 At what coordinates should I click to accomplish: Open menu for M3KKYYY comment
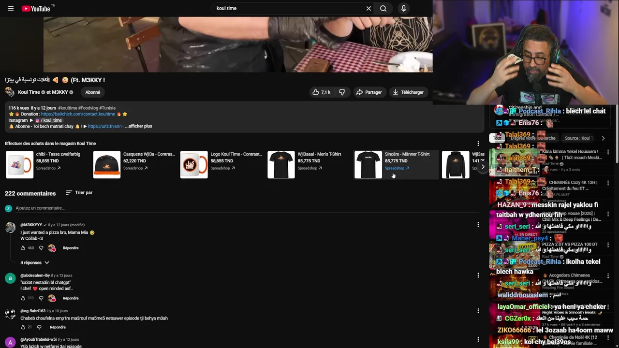coord(478,225)
